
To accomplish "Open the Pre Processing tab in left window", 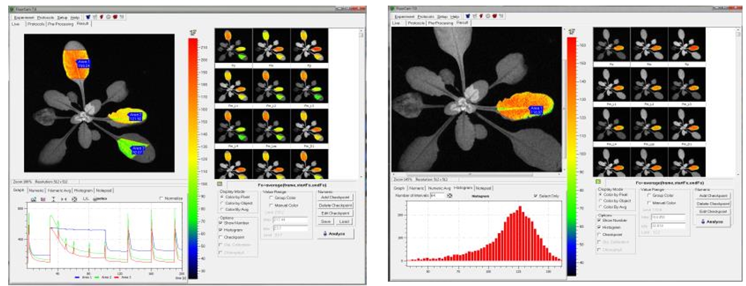I will pyautogui.click(x=60, y=24).
